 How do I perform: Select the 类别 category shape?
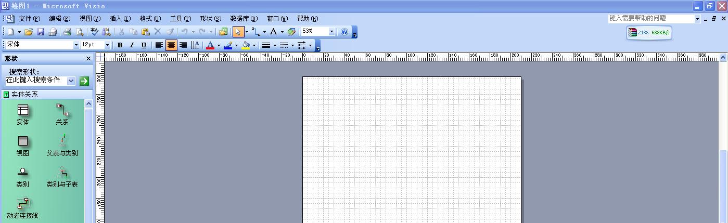[22, 177]
